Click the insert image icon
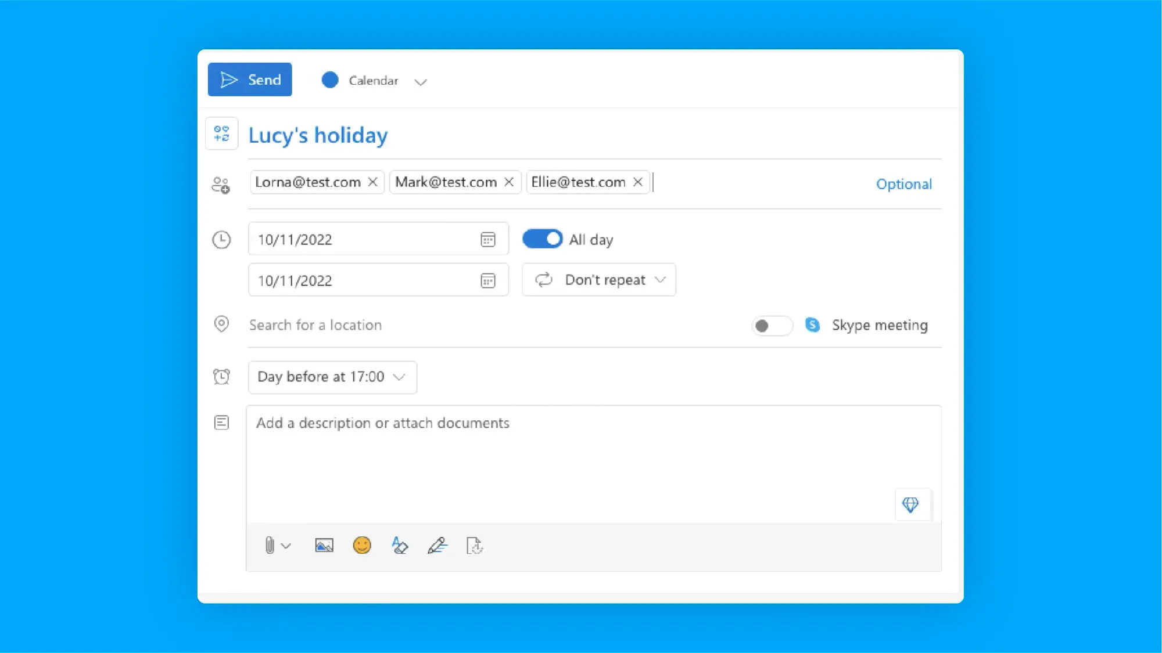The height and width of the screenshot is (653, 1162). click(323, 546)
